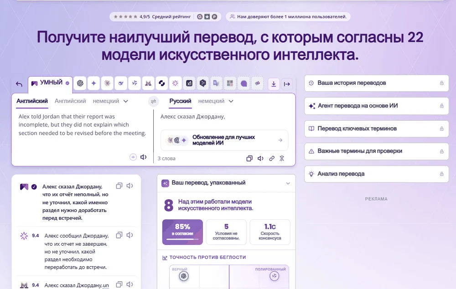456x289 pixels.
Task: Copy the first translation 'Алекс сказал Джордану'
Action: click(x=119, y=186)
